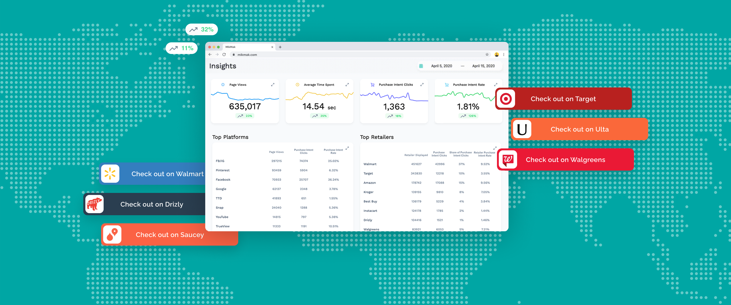Click the cart icon on Purchase Intent Clicks card
The image size is (731, 305).
372,84
